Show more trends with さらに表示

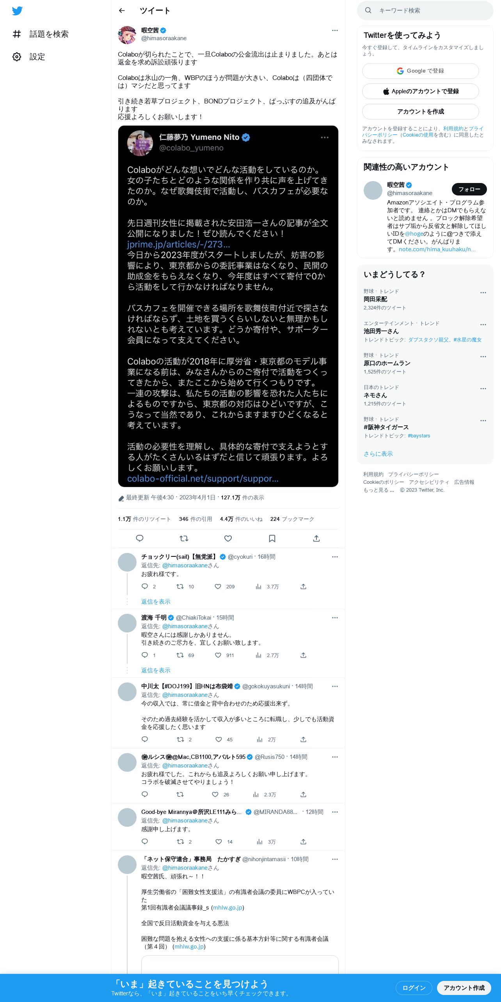click(378, 454)
